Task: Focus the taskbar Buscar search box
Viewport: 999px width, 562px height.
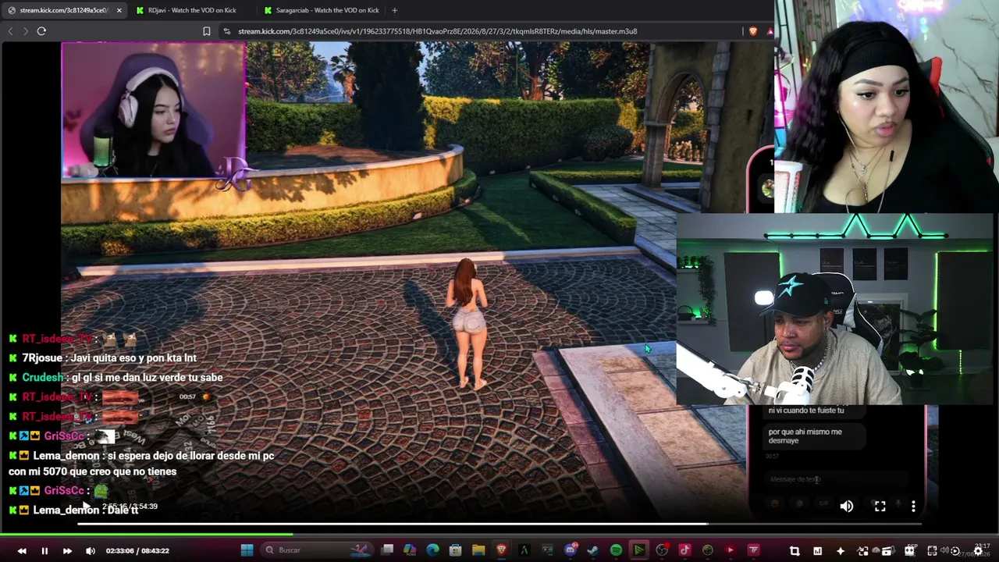Action: (317, 550)
